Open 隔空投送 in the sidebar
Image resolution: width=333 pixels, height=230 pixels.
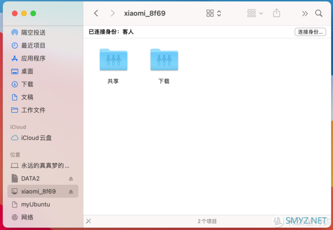click(x=43, y=32)
